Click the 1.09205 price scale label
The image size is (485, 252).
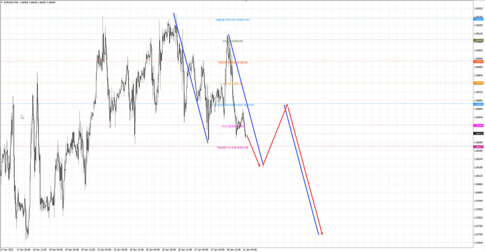click(x=479, y=25)
